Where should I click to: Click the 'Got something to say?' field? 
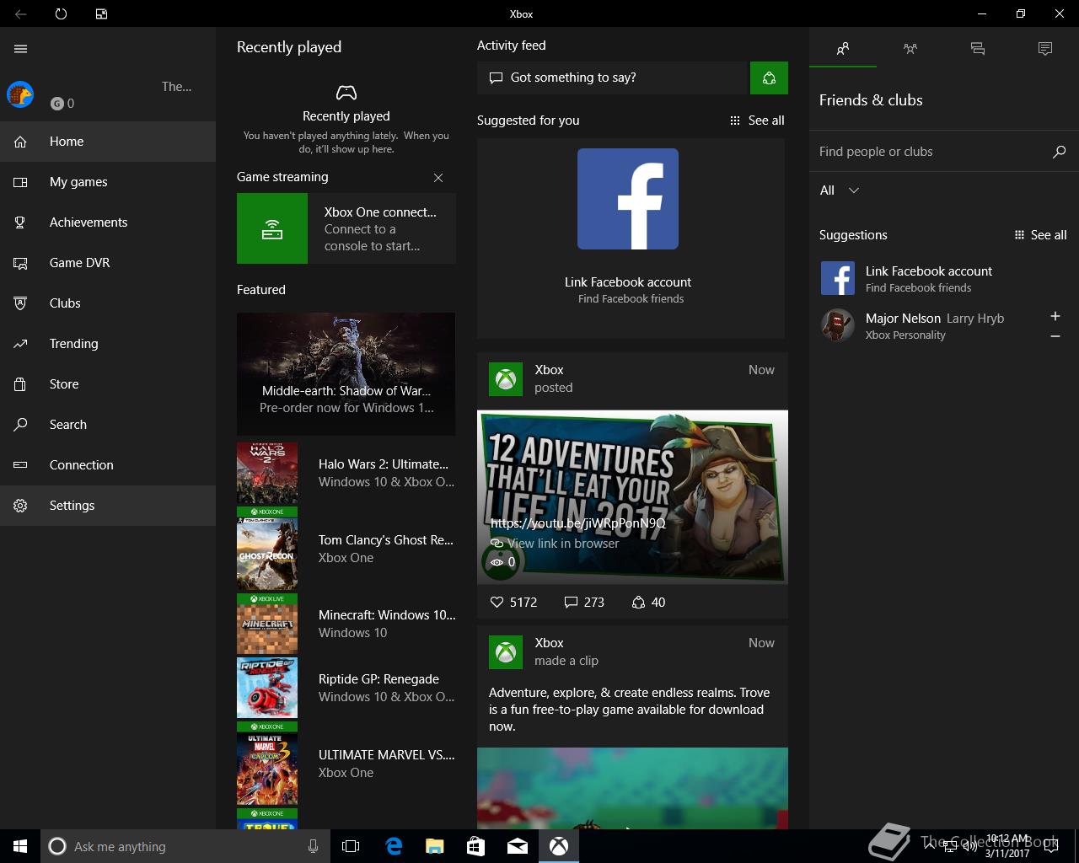613,78
